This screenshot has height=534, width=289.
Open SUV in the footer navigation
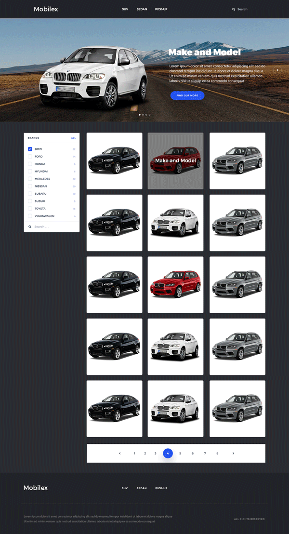(125, 488)
